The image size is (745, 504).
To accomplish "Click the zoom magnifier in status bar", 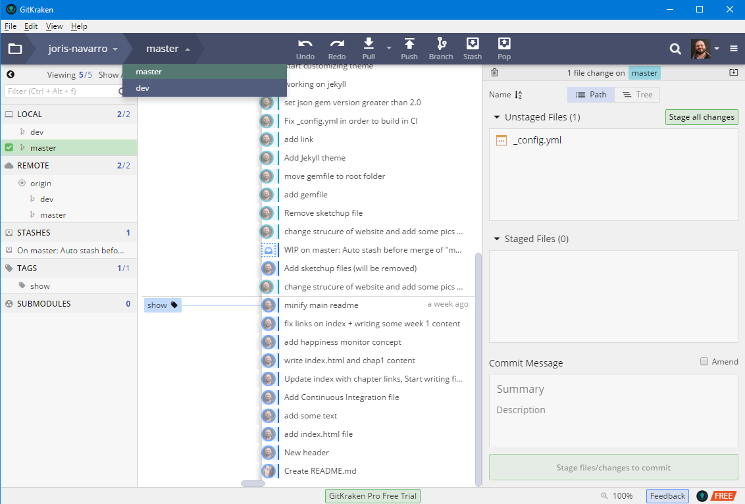I will coord(604,495).
